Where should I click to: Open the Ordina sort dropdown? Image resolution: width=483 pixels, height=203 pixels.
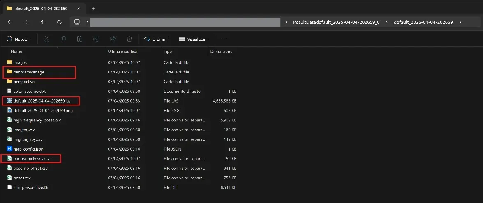pos(157,39)
